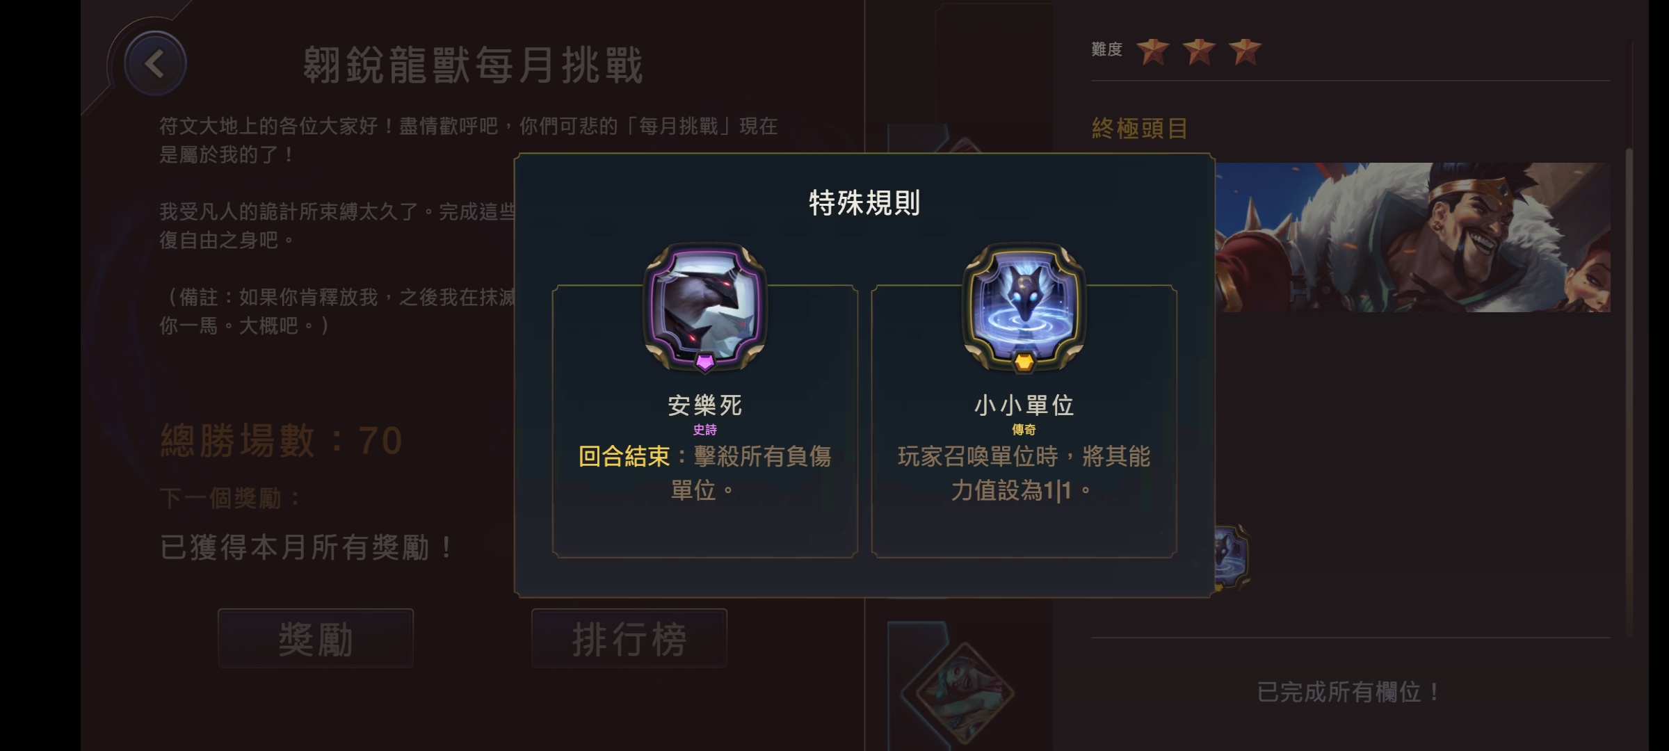Image resolution: width=1669 pixels, height=751 pixels.
Task: Click the first difficulty star
Action: [x=1153, y=51]
